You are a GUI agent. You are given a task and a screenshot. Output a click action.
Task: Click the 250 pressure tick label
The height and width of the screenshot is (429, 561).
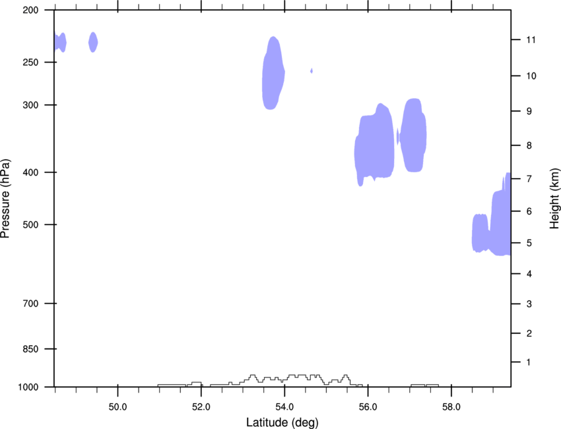tap(30, 62)
